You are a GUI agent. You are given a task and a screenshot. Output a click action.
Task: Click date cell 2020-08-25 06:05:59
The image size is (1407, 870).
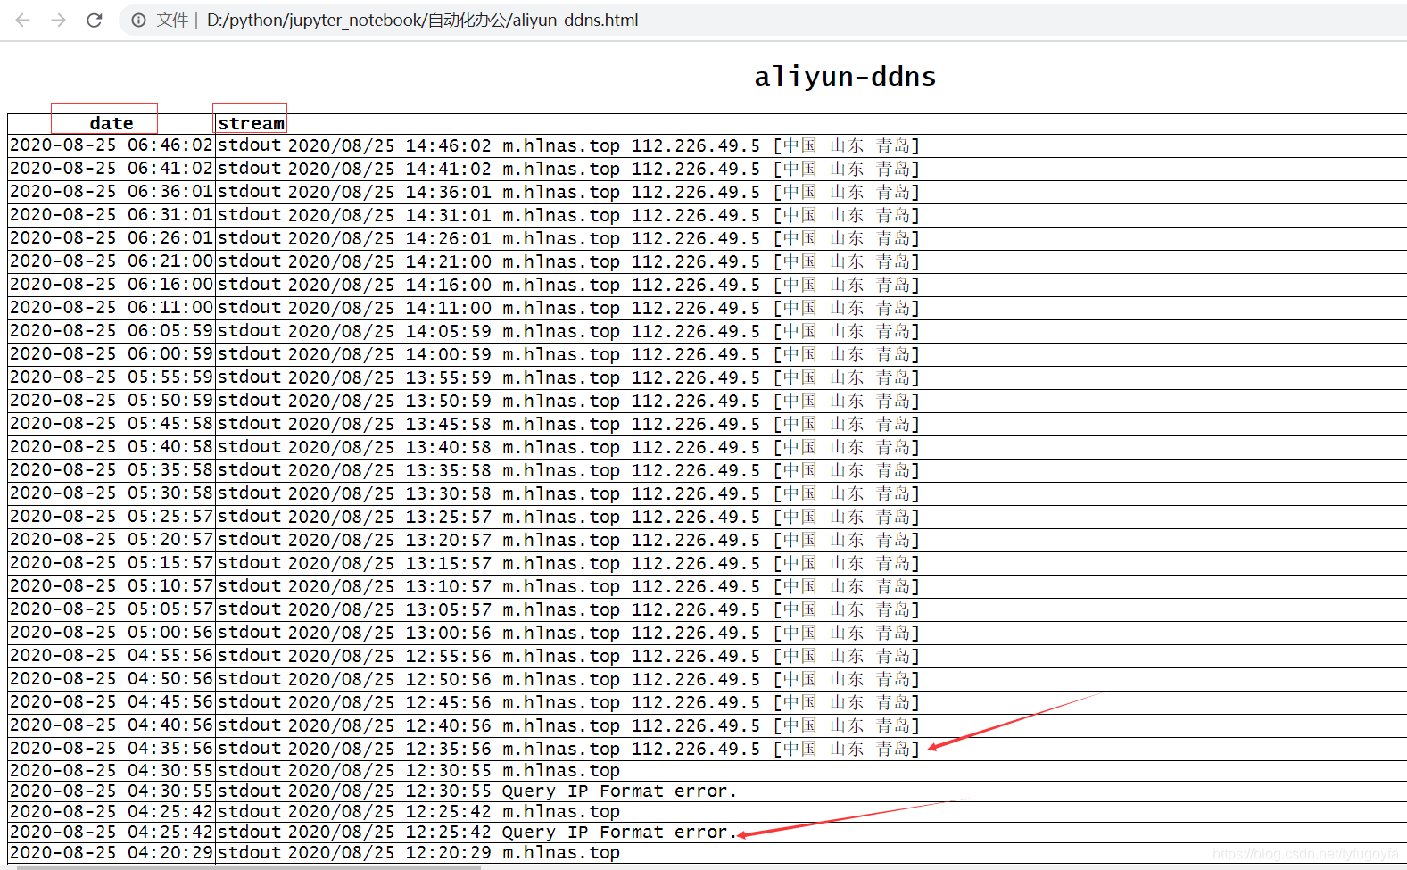click(x=112, y=331)
